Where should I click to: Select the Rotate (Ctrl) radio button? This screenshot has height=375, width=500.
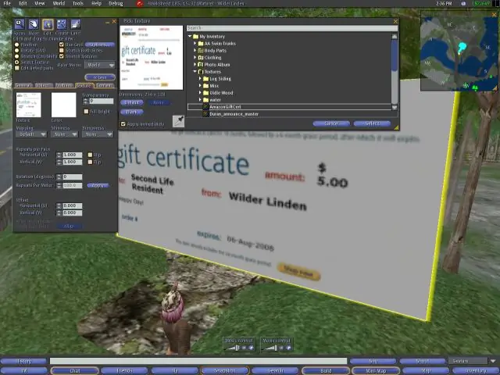tap(17, 50)
